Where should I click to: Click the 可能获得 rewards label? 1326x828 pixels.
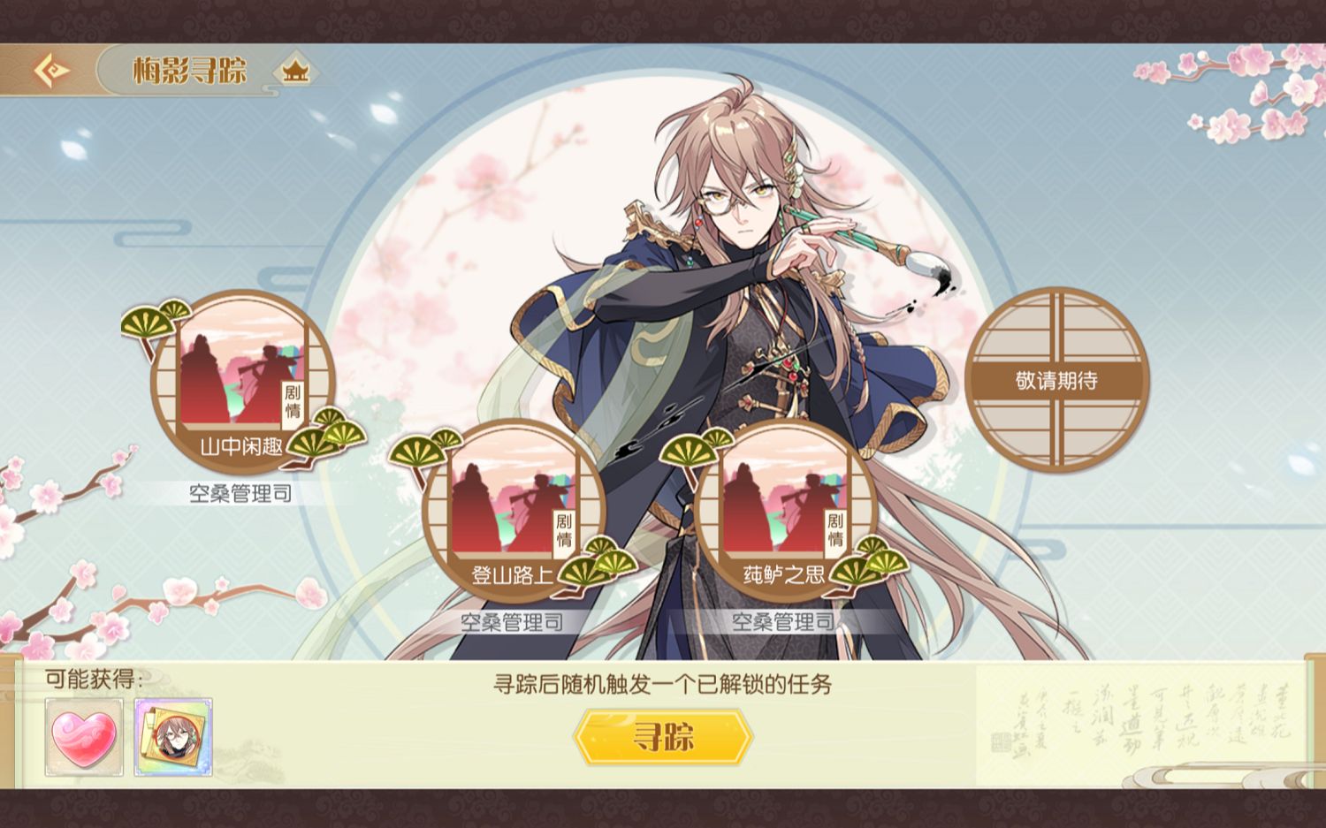click(x=94, y=679)
